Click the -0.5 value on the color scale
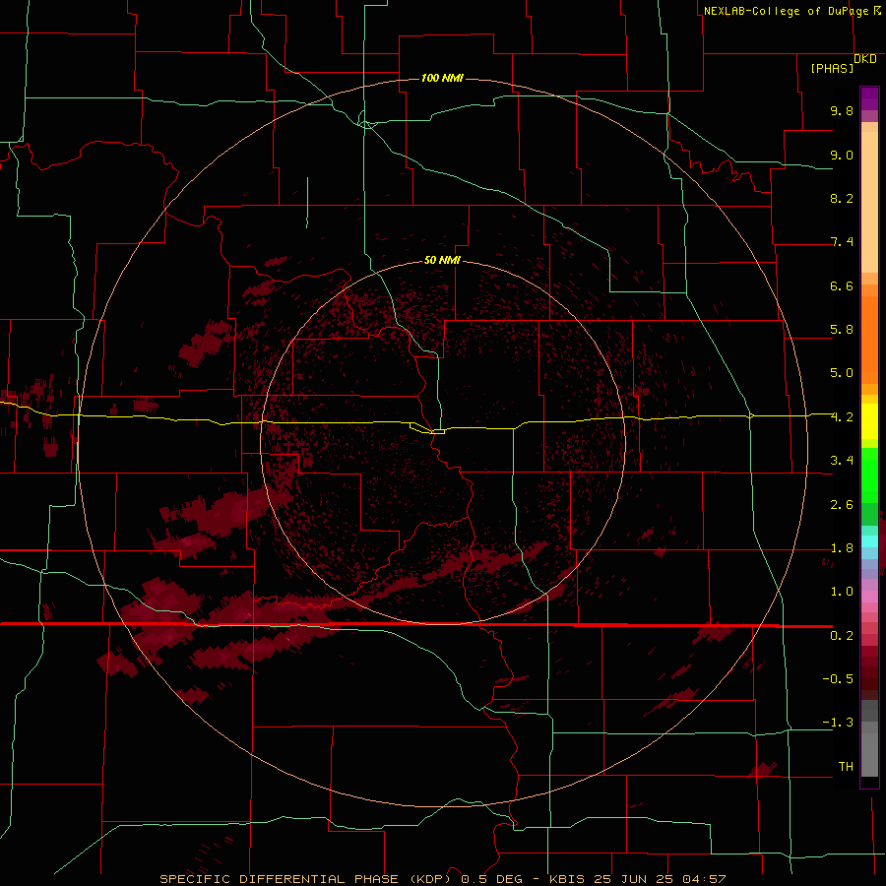Screen dimensions: 886x886 click(838, 679)
